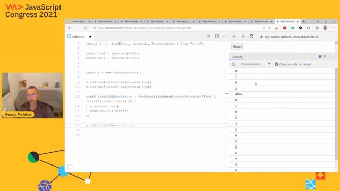The width and height of the screenshot is (340, 191).
Task: Go back in the StackBlitz preview pane
Action: (234, 37)
